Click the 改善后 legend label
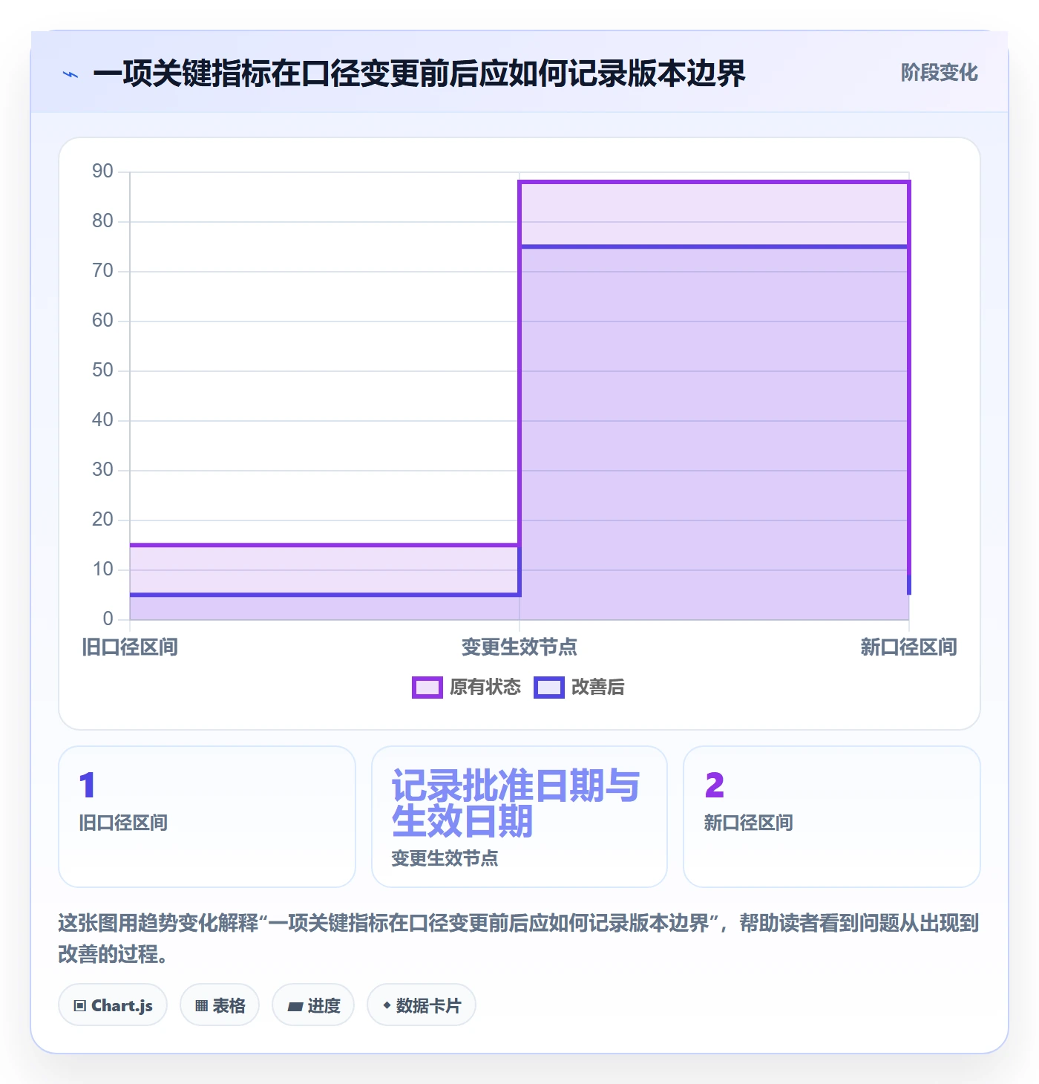Viewport: 1039px width, 1084px height. pyautogui.click(x=598, y=688)
